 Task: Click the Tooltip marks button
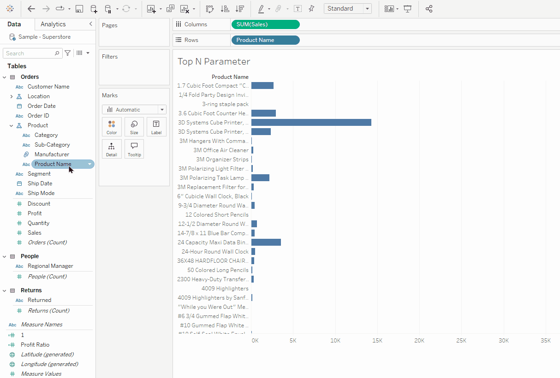[x=134, y=149]
